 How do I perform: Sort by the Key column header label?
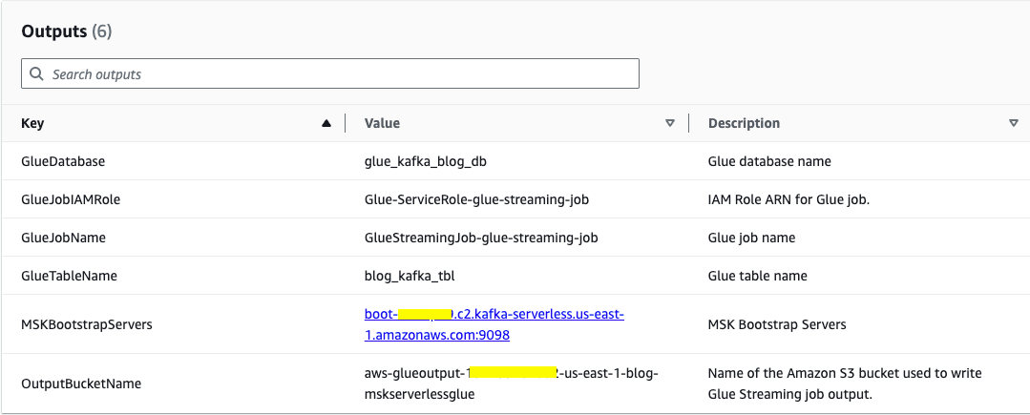[32, 123]
